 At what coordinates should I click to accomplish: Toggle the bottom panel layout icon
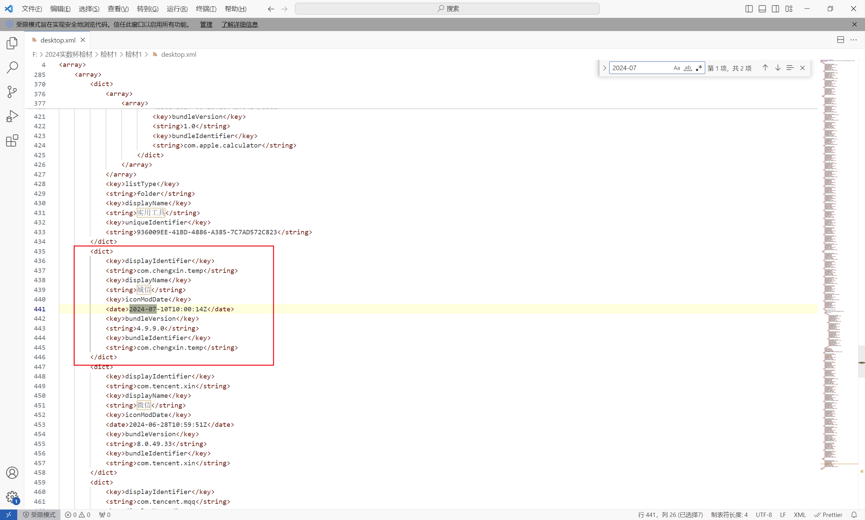point(762,9)
